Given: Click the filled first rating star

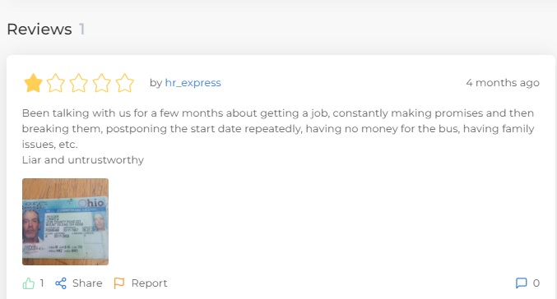Looking at the screenshot, I should 34,83.
